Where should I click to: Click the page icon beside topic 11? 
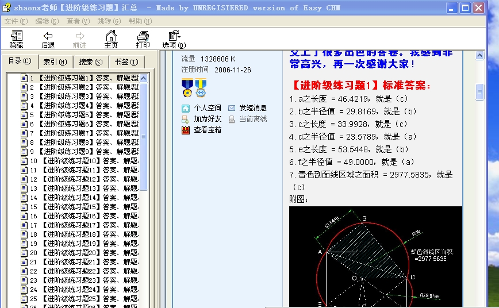pyautogui.click(x=24, y=170)
